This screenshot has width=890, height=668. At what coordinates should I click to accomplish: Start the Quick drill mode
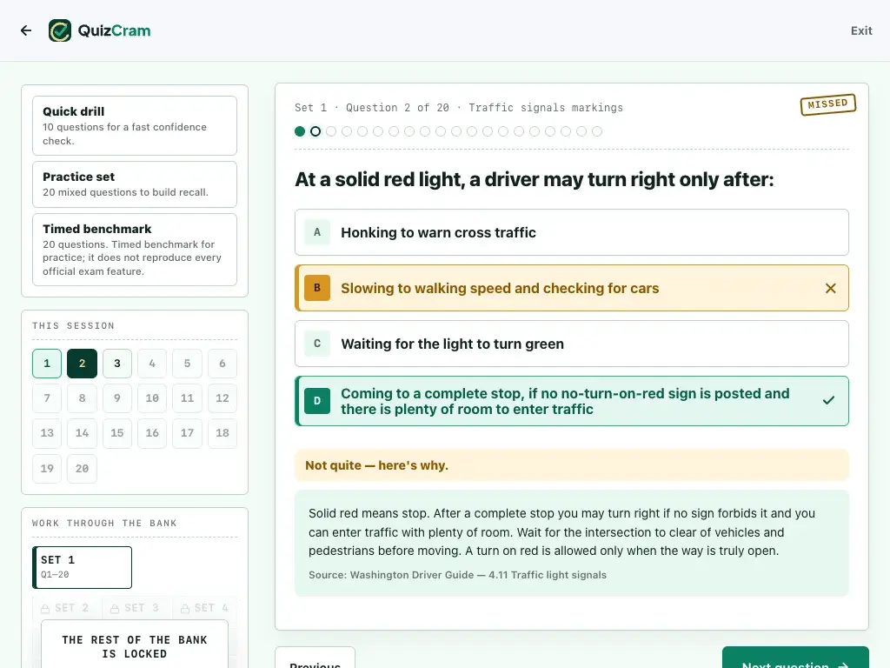click(135, 125)
